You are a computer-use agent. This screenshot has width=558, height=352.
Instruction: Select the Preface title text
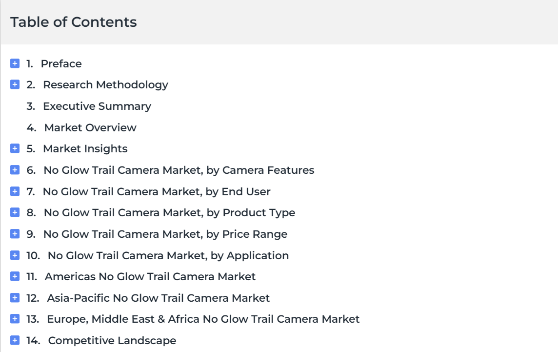(x=61, y=64)
